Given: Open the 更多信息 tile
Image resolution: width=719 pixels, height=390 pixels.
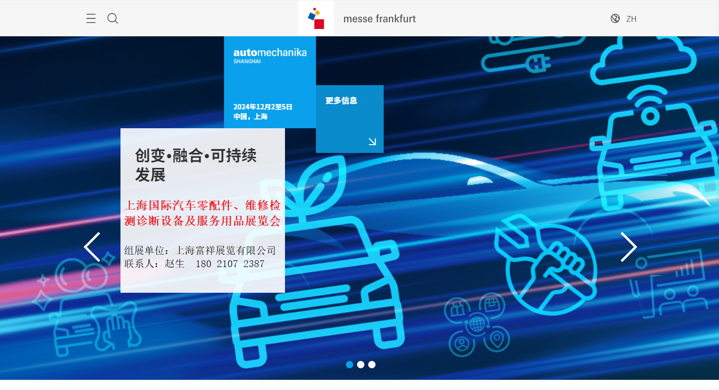Looking at the screenshot, I should (350, 119).
